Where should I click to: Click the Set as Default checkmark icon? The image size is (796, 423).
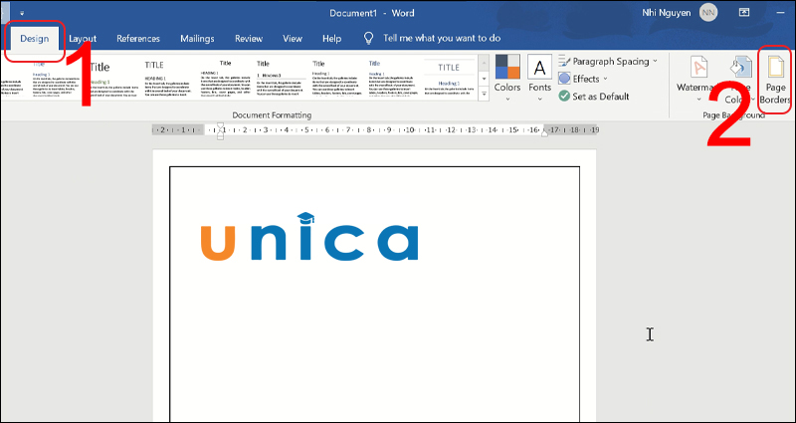(564, 97)
